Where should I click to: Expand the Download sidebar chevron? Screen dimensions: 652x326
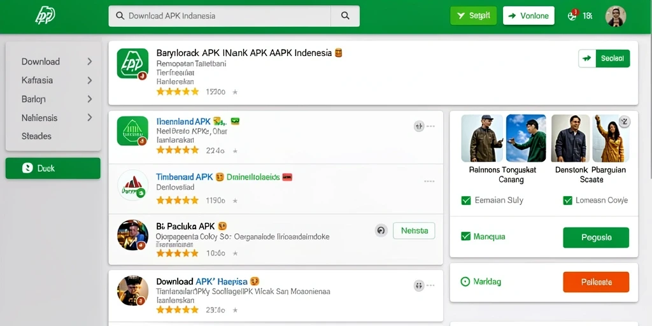tap(89, 62)
